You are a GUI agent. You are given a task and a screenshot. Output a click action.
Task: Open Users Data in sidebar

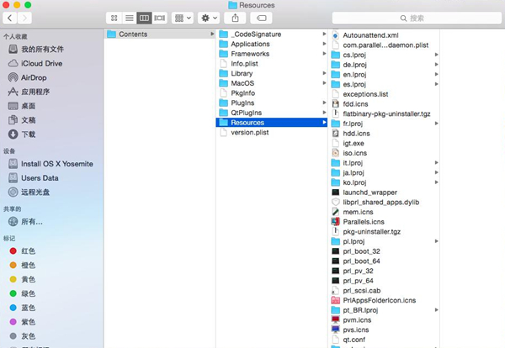point(40,178)
